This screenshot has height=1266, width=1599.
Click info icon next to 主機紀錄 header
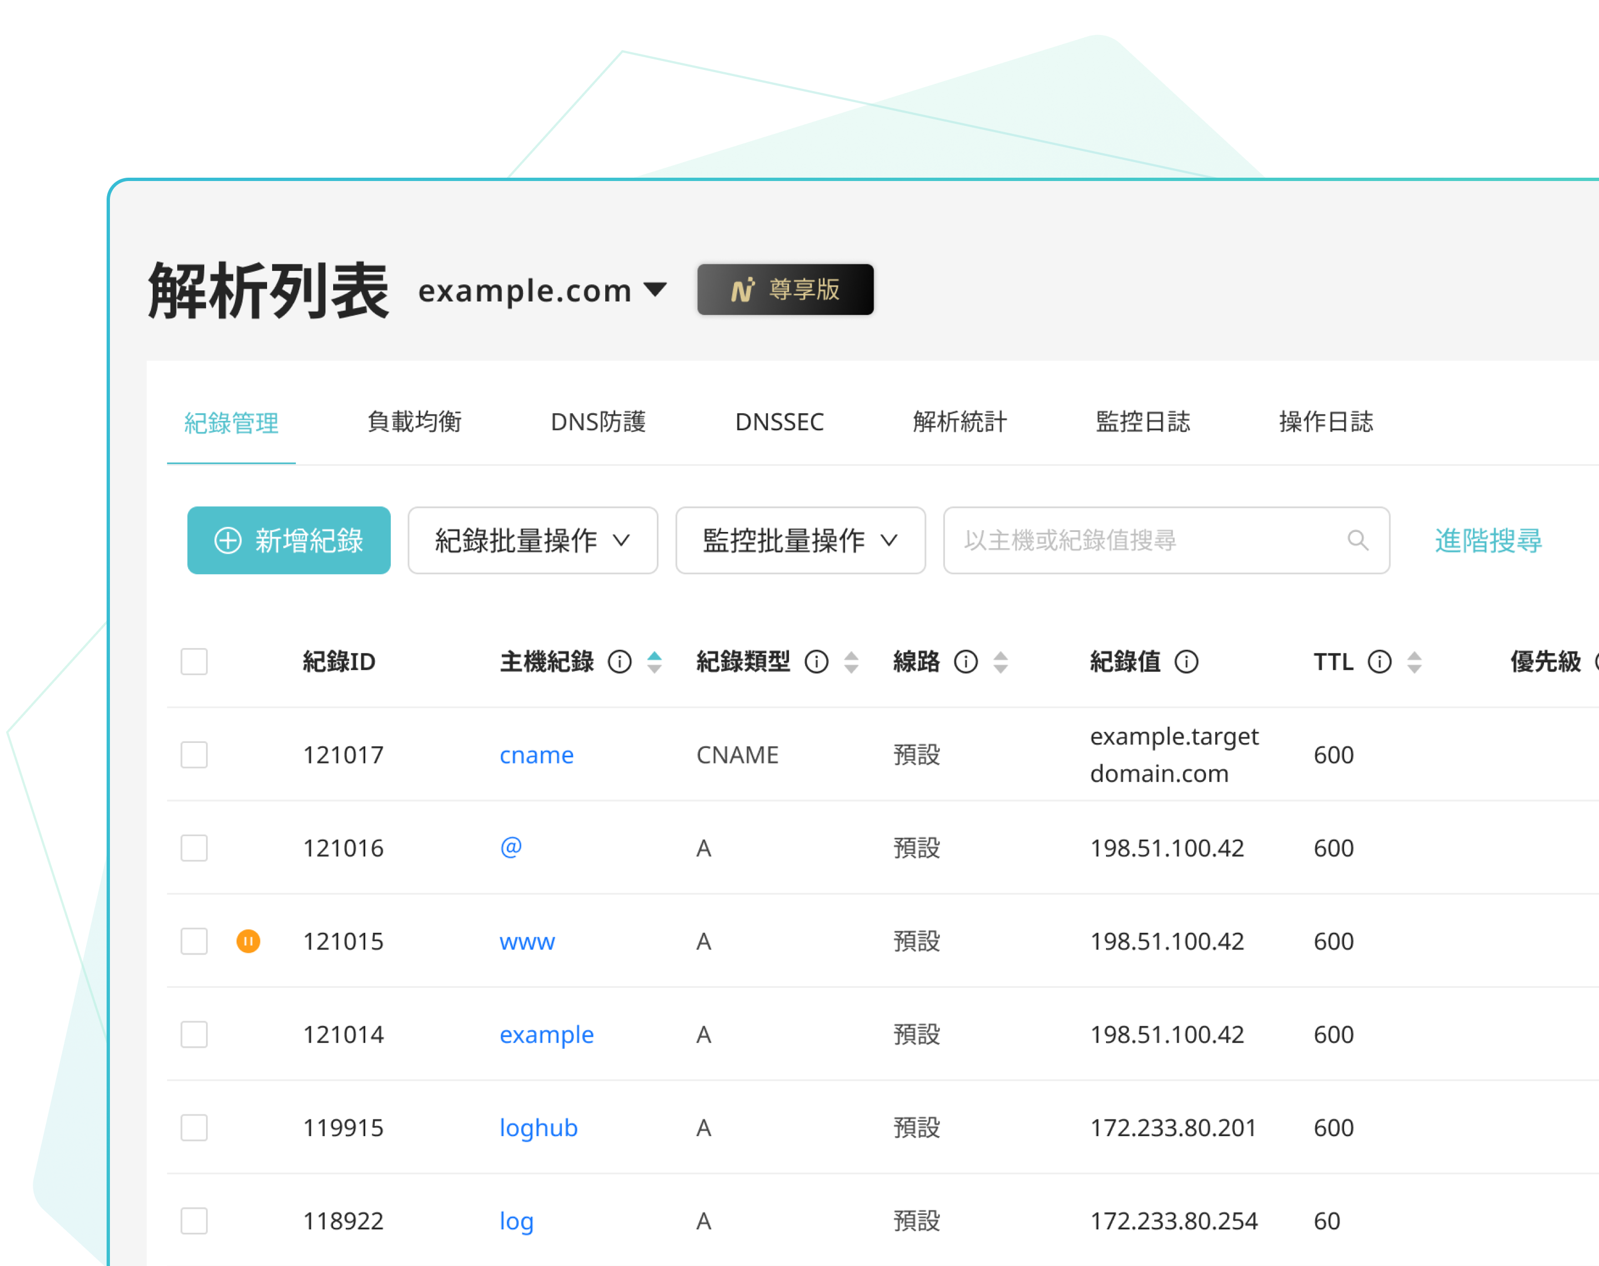(x=620, y=661)
